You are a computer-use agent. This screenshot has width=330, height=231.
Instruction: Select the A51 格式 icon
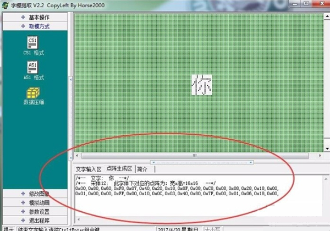[x=32, y=67]
